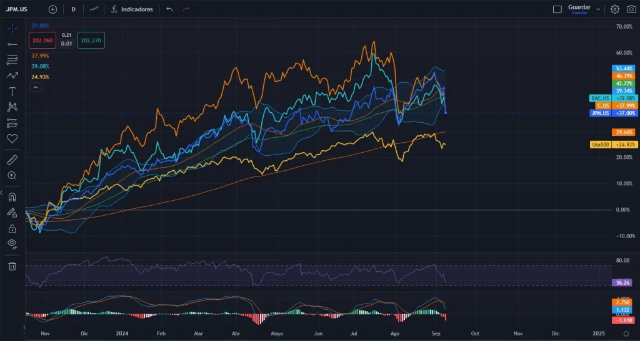Click the red 202.060 sell price box

(x=41, y=41)
